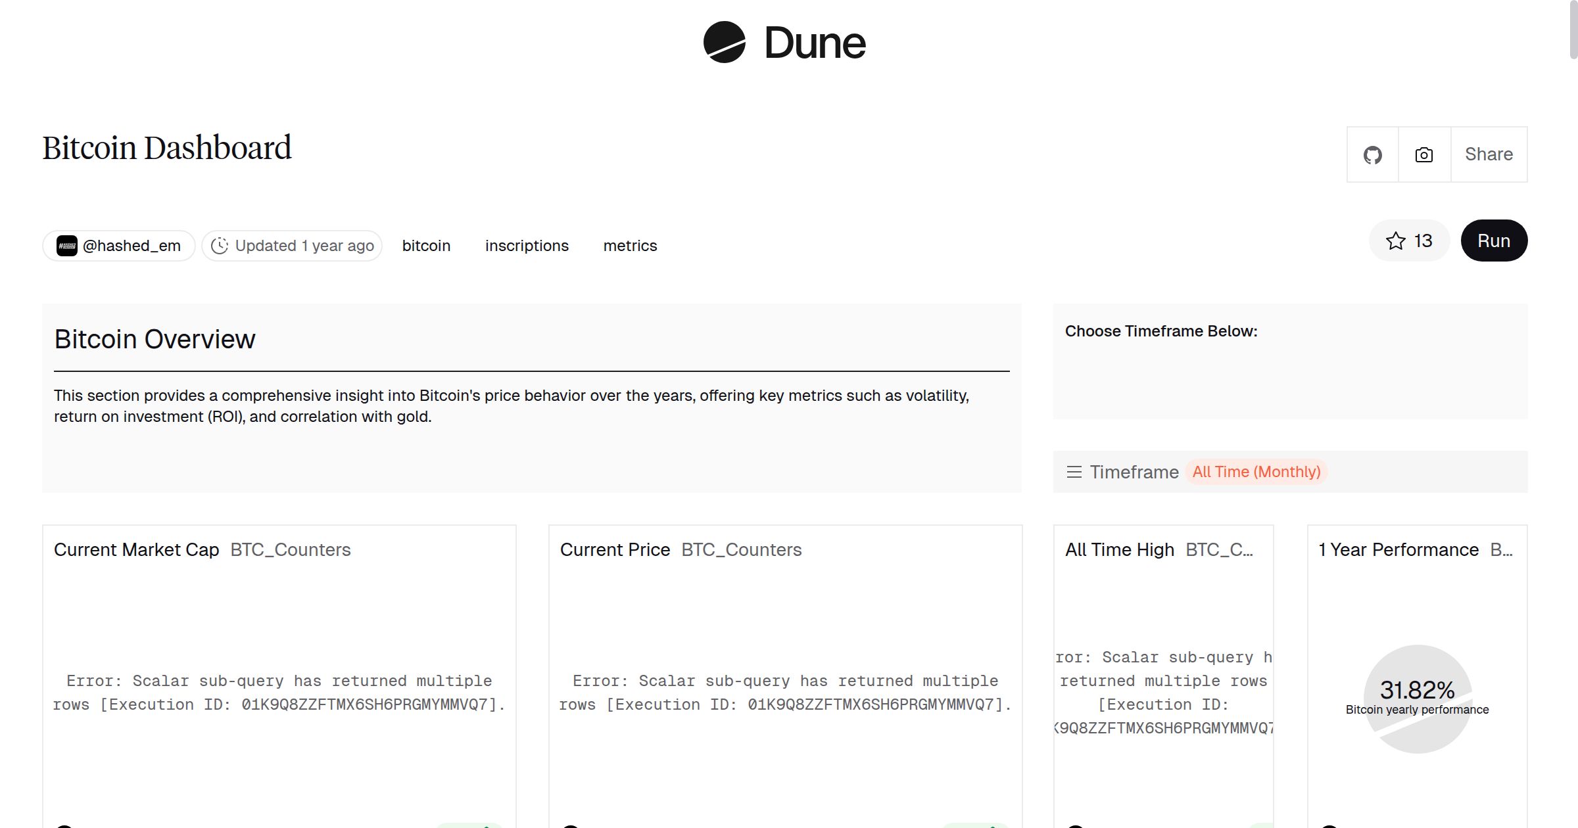Open the 1 Year Performance query title
Screen dimensions: 1578x828
click(1398, 550)
